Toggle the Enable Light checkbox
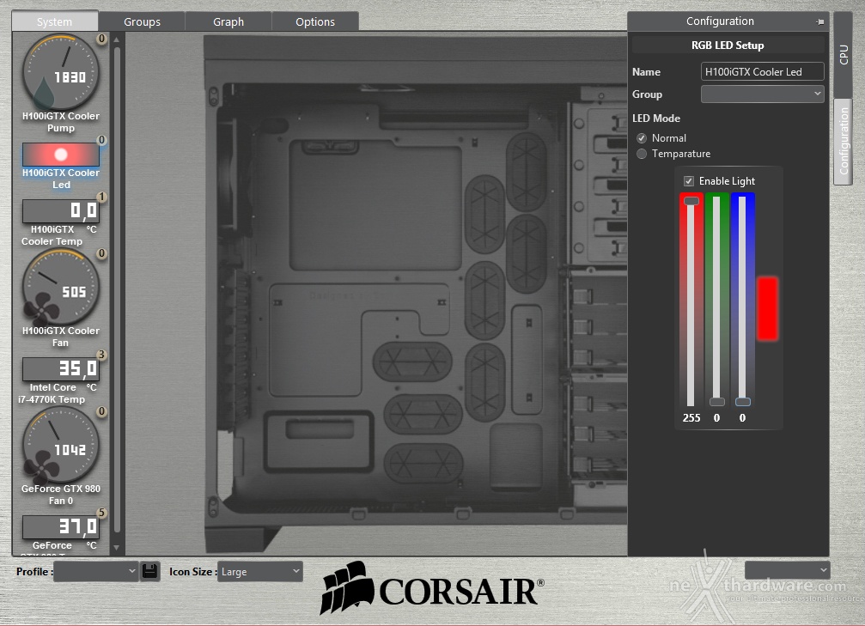 click(688, 181)
